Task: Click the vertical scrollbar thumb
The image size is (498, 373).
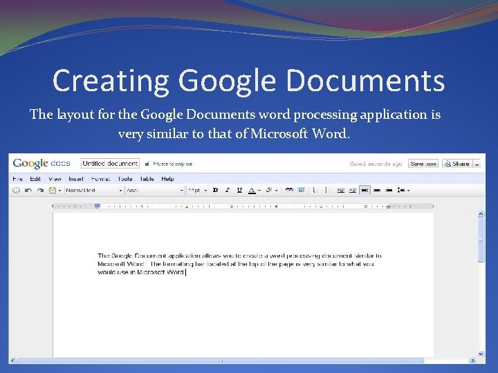Action: 481,240
